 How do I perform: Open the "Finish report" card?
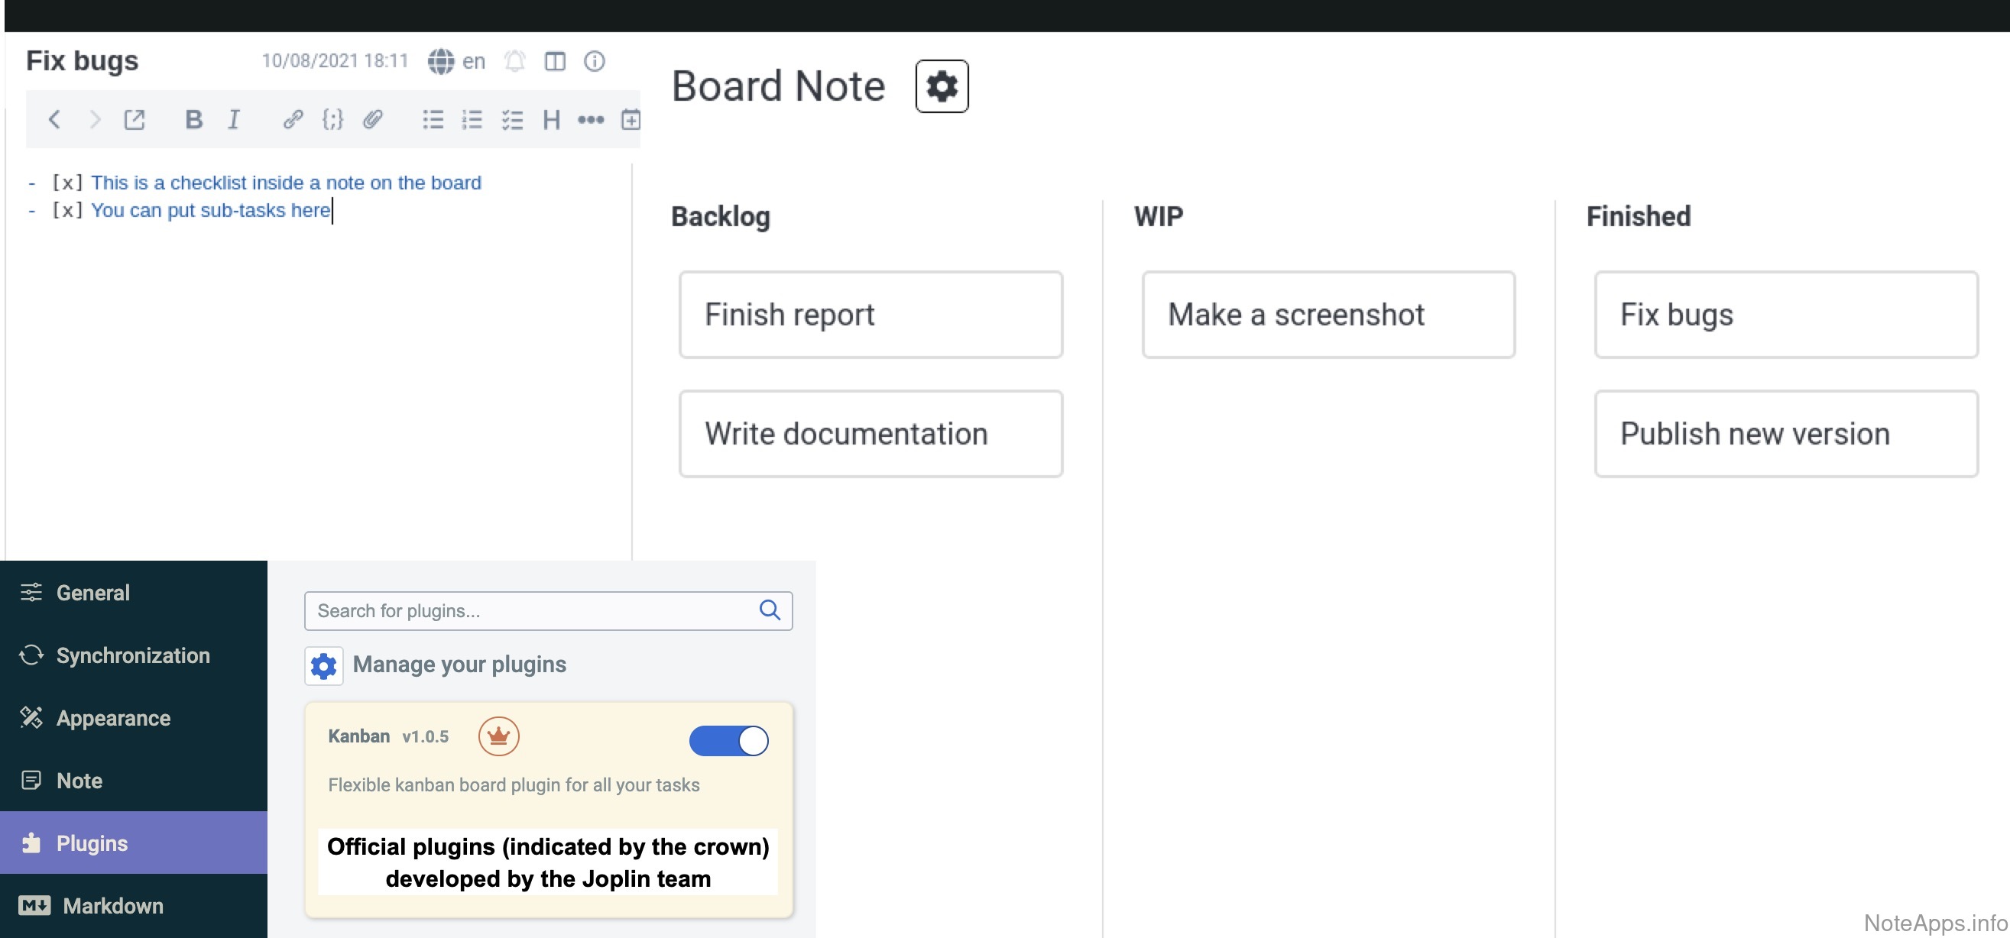pyautogui.click(x=870, y=314)
